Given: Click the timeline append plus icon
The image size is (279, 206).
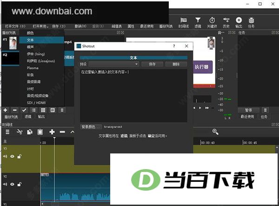Looking at the screenshot, I should point(52,132).
